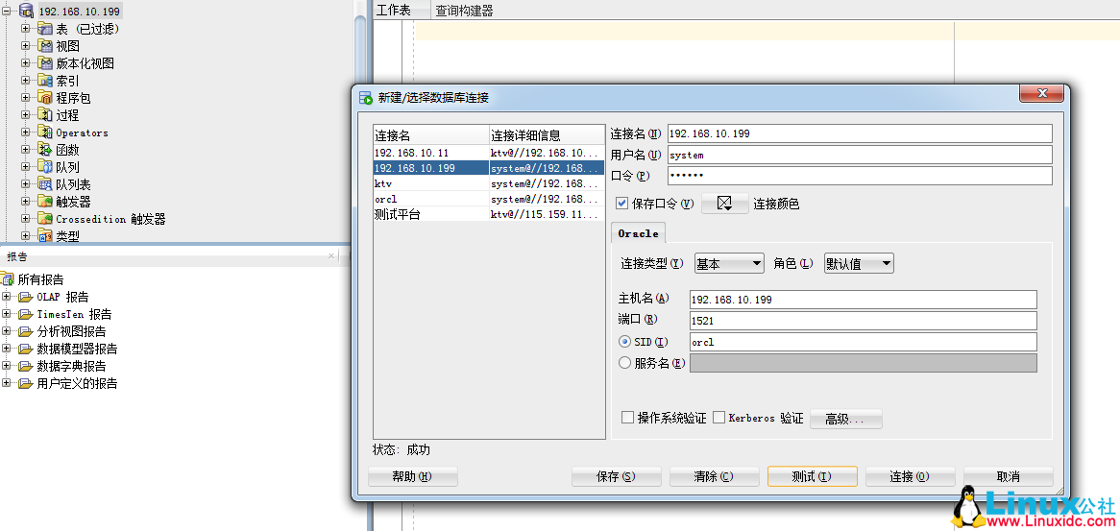
Task: Open the 连接颜色 color picker
Action: pyautogui.click(x=725, y=204)
